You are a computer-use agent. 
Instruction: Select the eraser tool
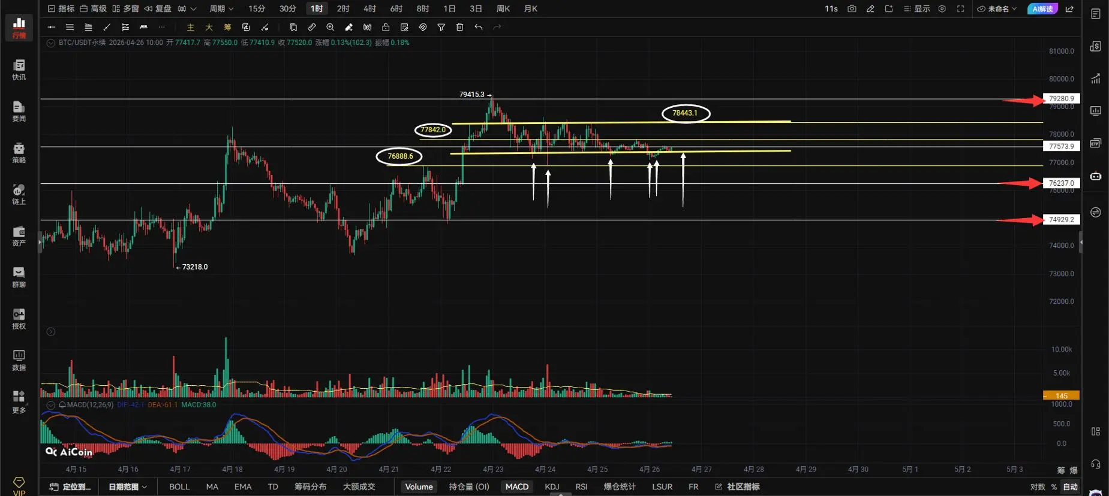coord(349,27)
